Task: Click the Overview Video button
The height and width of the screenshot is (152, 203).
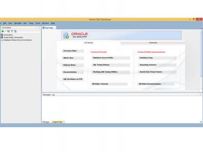Action: 73,51
